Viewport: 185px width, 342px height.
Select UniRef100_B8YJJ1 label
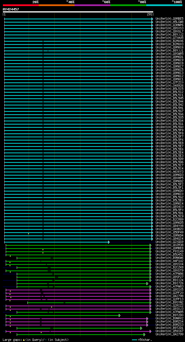(170, 51)
